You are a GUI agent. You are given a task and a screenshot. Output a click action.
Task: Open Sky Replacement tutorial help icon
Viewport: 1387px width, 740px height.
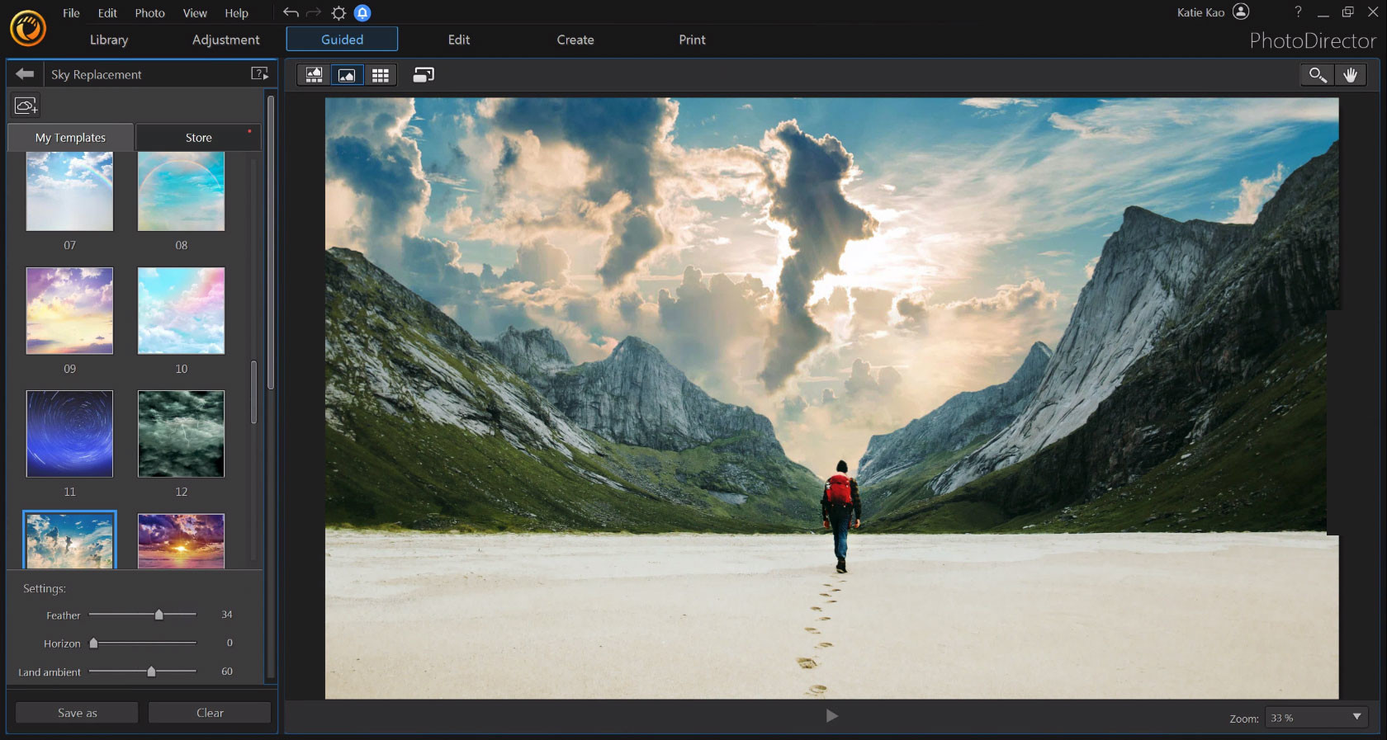[x=259, y=74]
